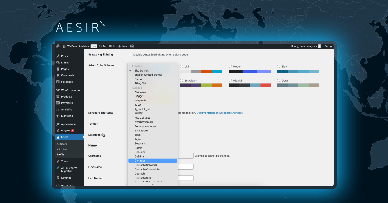Go to All Users submenu
The width and height of the screenshot is (388, 203).
click(x=62, y=144)
